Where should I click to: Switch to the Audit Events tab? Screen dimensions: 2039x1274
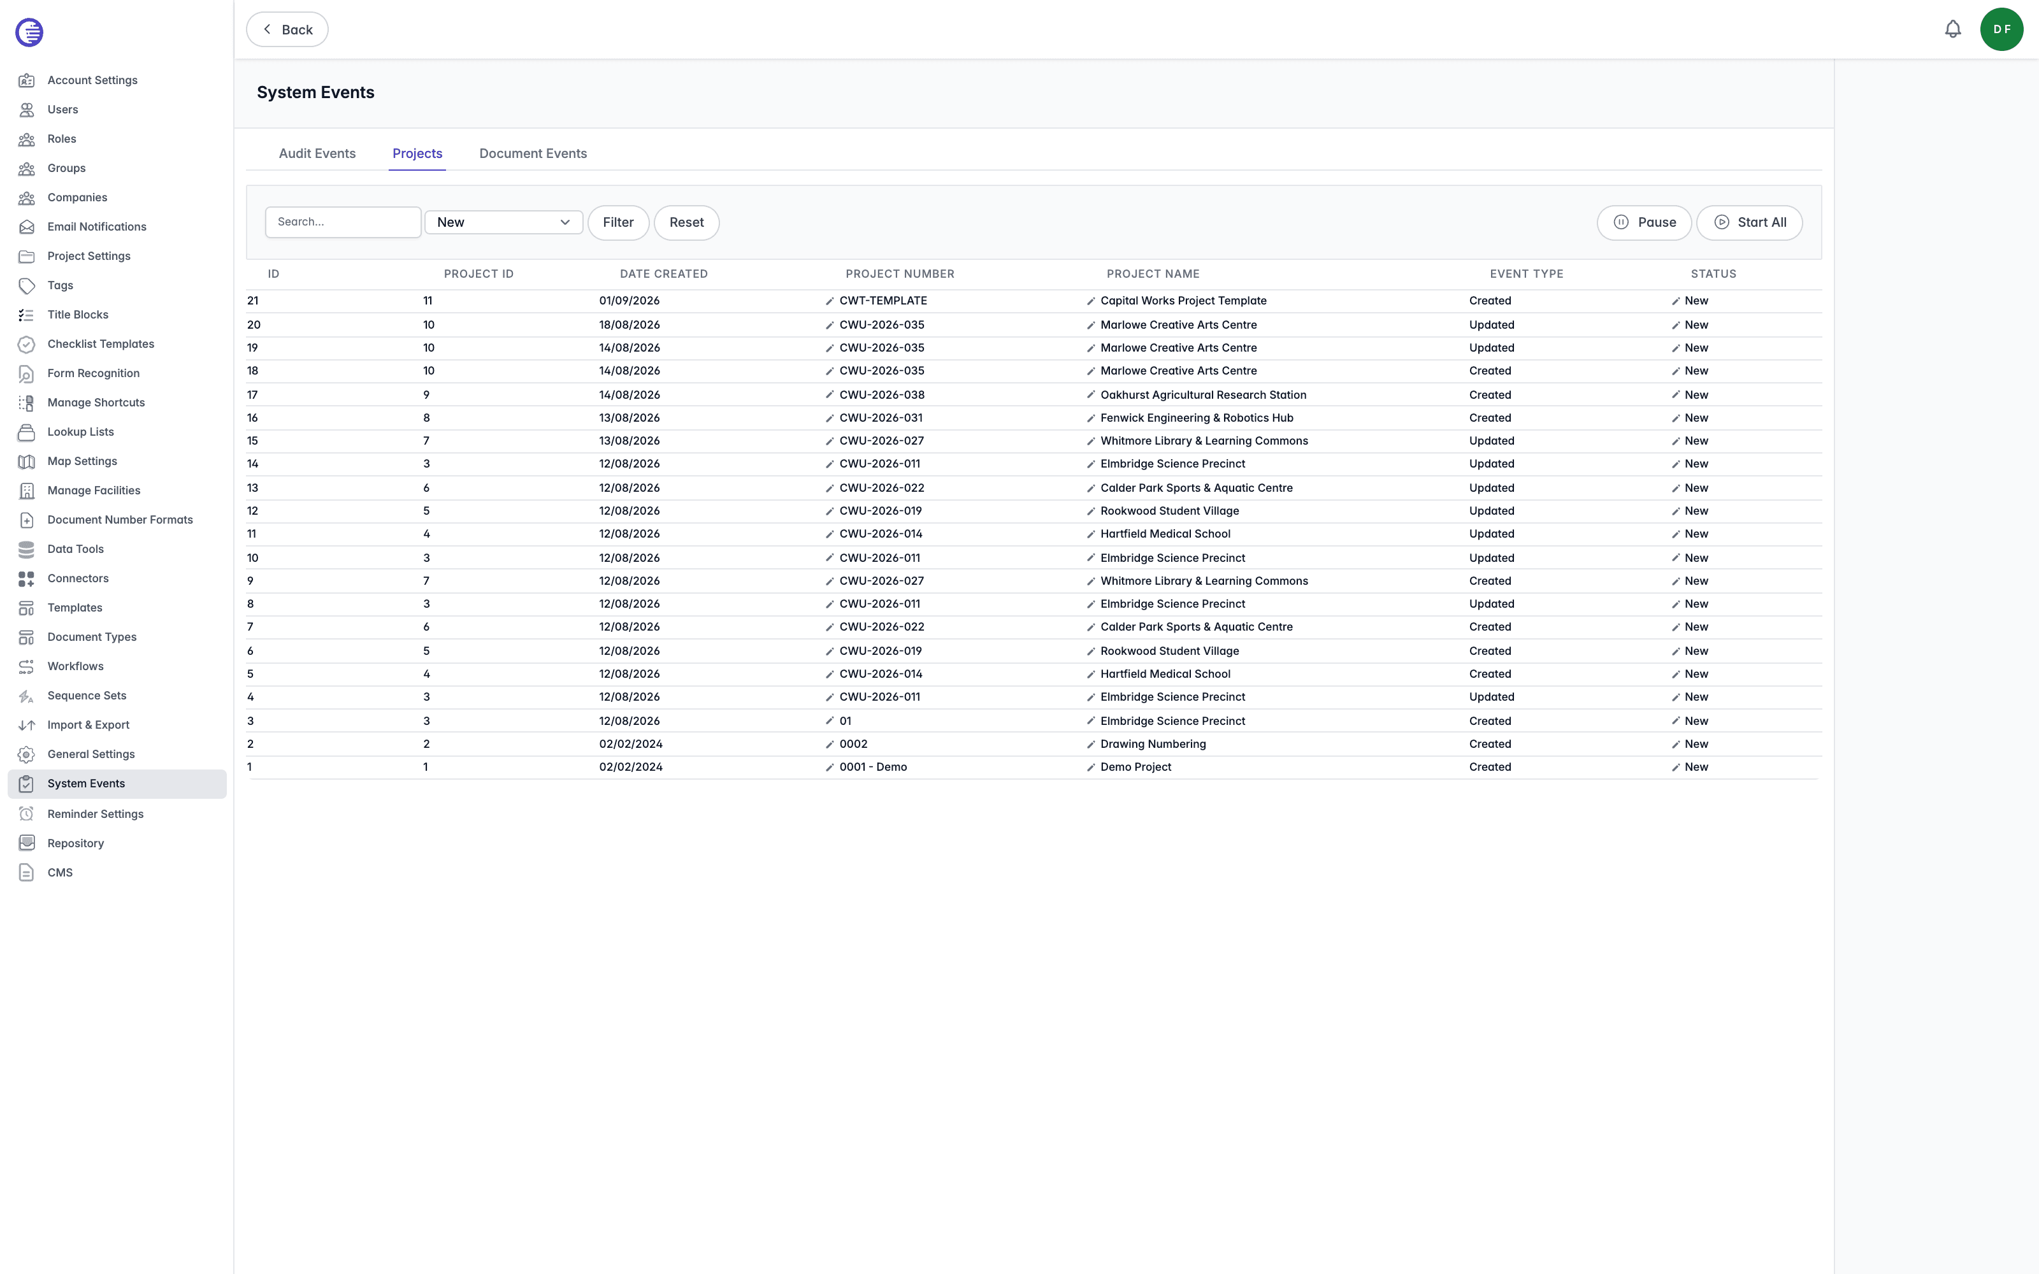coord(317,154)
